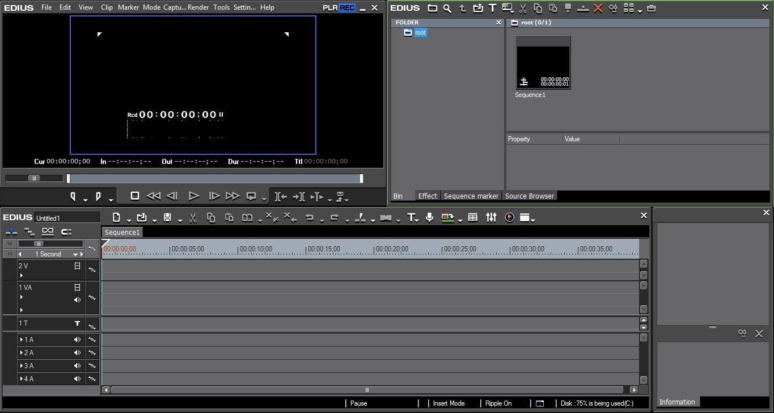Click the search magnifier icon in Bin
The width and height of the screenshot is (774, 413).
pos(447,9)
